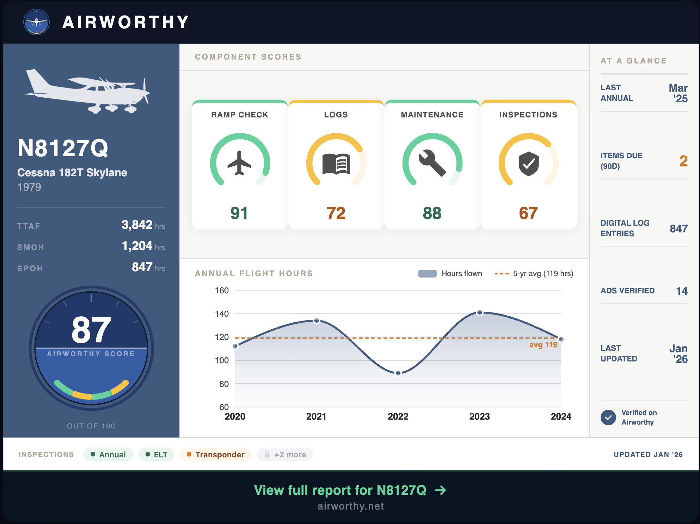The image size is (700, 524).
Task: Click the lock icon on the +2 more pill
Action: 268,455
